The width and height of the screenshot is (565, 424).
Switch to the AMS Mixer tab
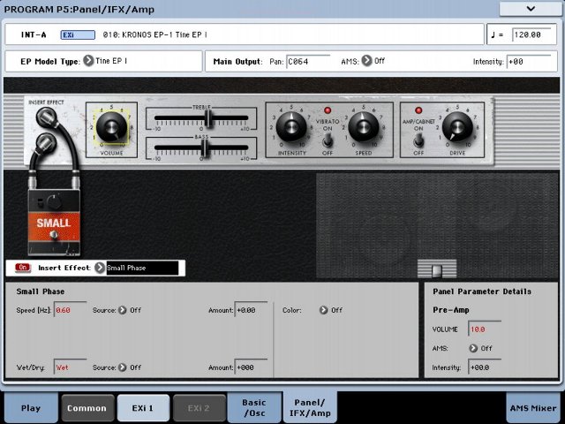point(532,408)
